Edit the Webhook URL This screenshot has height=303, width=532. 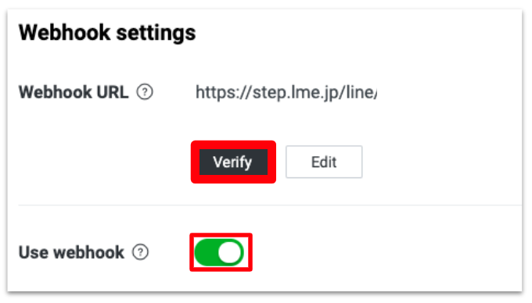(324, 162)
